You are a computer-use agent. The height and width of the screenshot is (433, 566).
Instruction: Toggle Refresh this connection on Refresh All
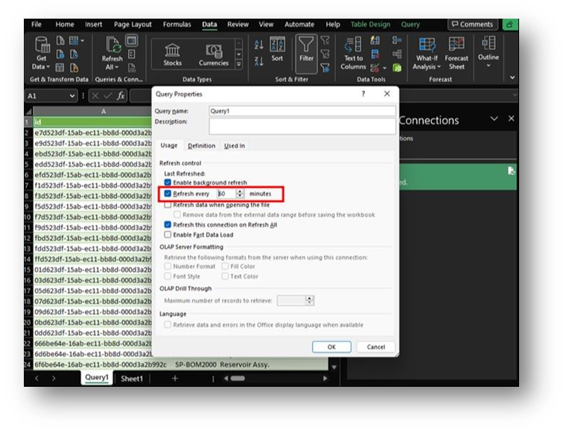click(168, 224)
